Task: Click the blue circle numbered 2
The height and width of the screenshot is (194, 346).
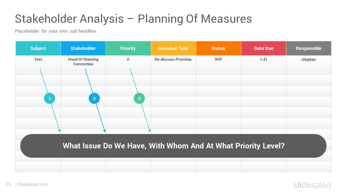Action: tap(94, 98)
